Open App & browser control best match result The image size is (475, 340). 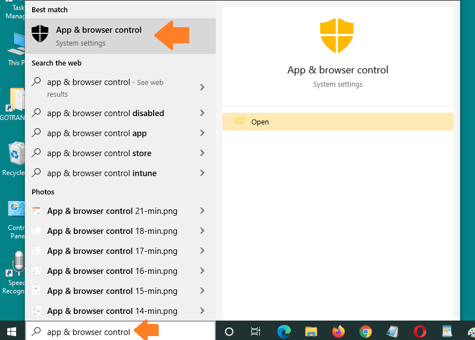click(x=98, y=36)
